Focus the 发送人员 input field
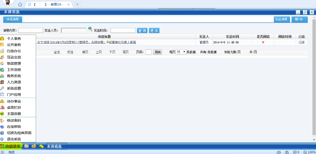 [x=74, y=30]
